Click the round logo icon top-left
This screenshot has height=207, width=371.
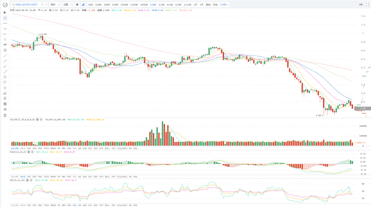5,5
